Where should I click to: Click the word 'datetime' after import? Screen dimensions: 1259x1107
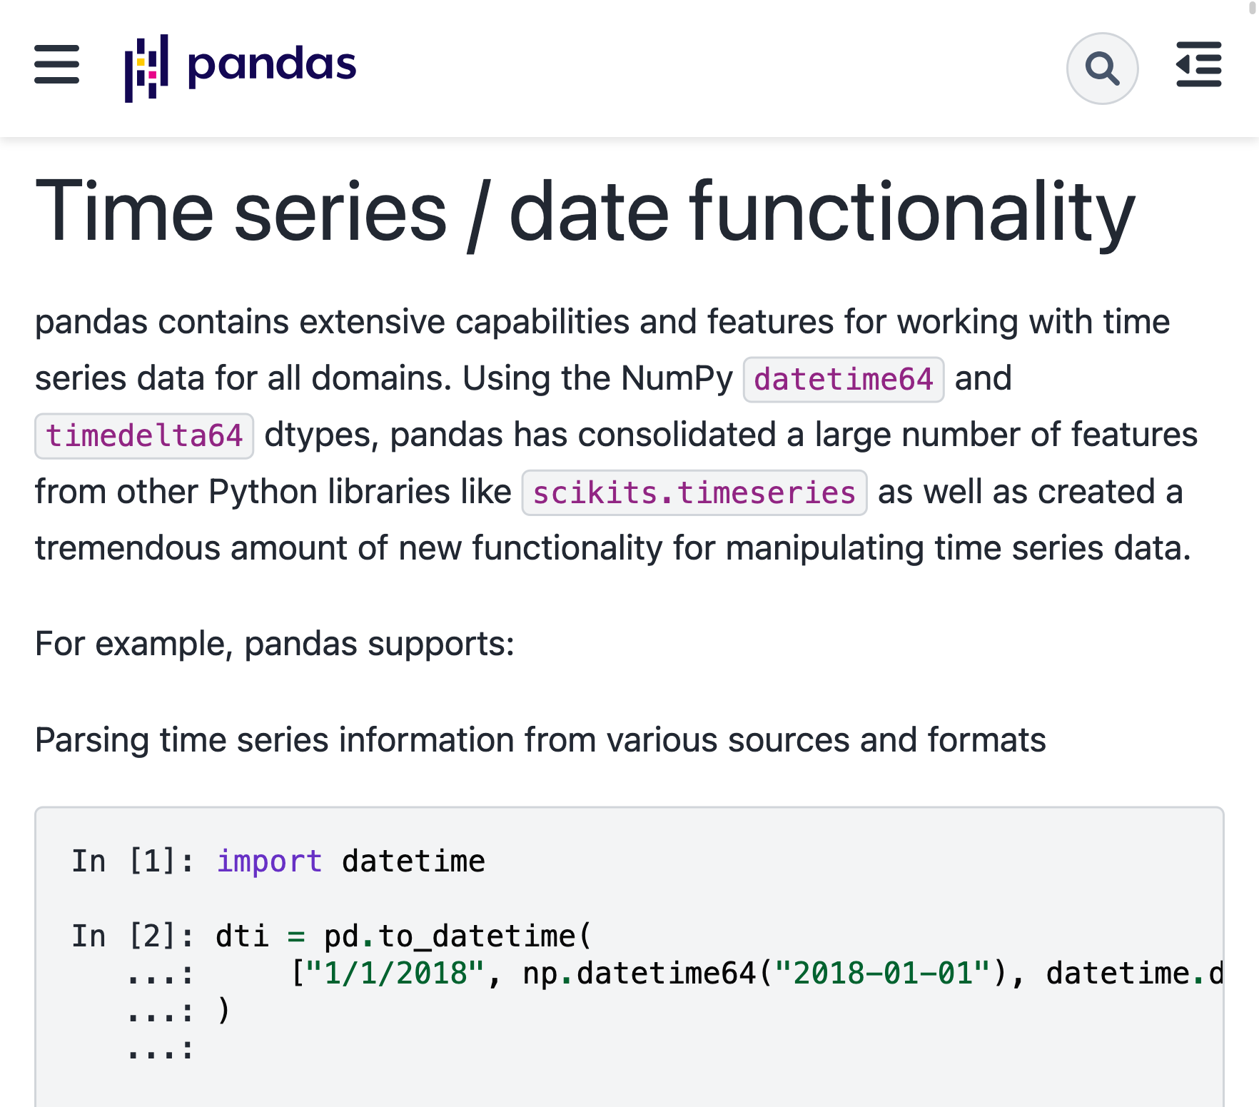(x=413, y=861)
